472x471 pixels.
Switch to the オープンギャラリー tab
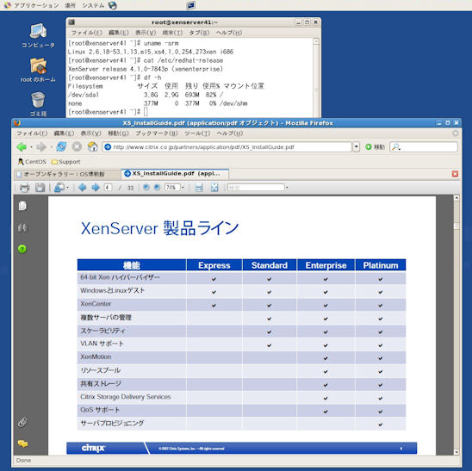[67, 174]
